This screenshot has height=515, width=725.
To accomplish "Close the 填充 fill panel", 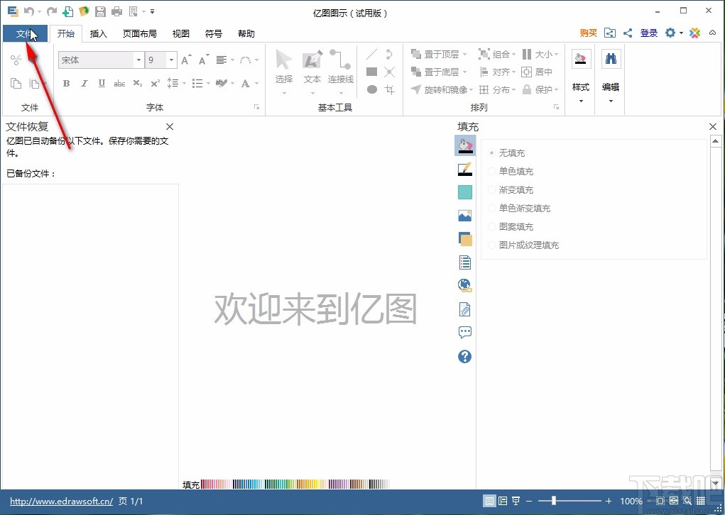I will click(x=713, y=126).
